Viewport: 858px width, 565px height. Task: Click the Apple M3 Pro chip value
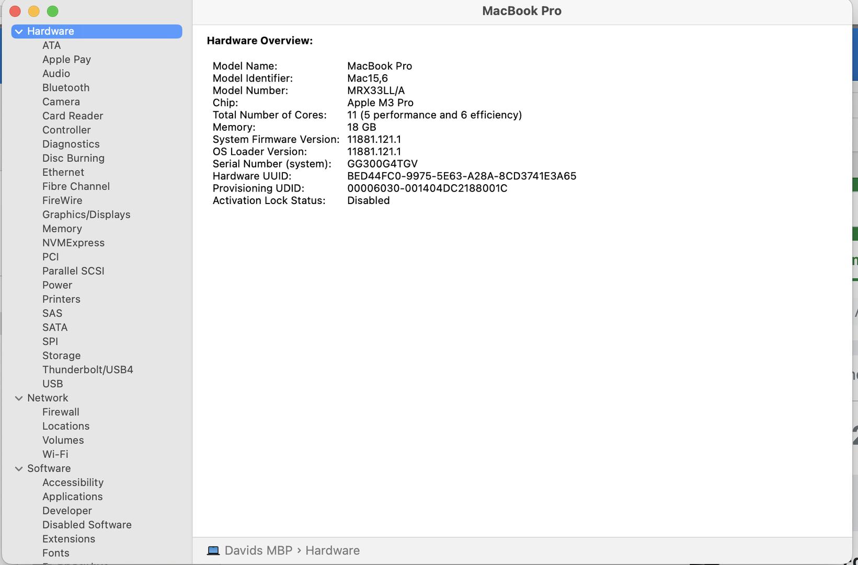pos(380,103)
